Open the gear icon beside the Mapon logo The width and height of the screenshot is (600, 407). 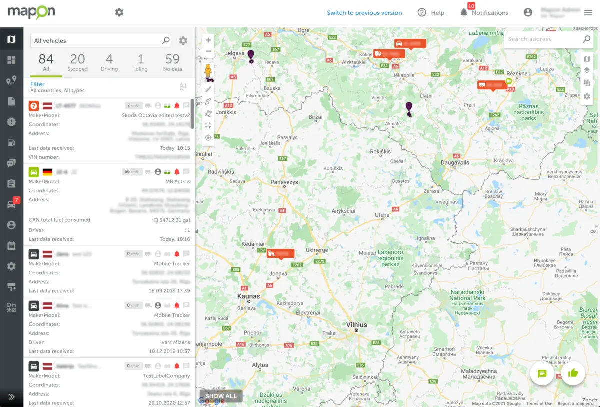point(119,12)
